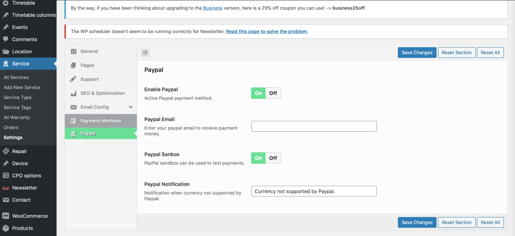
Task: Set Enable Paypal to On
Action: coord(258,93)
